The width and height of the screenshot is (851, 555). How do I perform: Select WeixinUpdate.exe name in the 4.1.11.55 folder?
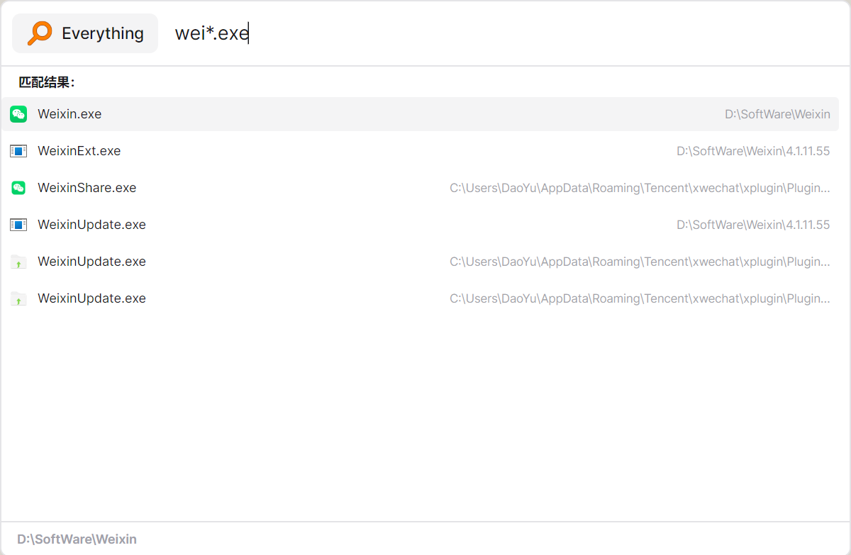click(x=92, y=225)
